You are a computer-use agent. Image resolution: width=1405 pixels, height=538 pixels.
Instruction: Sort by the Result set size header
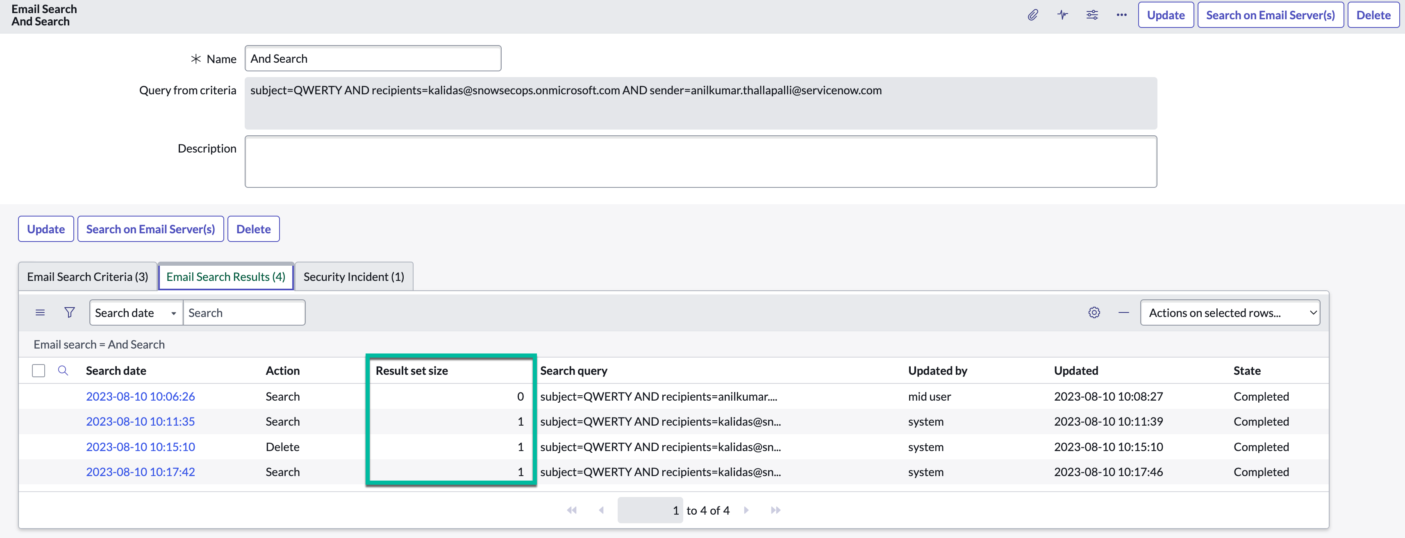412,370
